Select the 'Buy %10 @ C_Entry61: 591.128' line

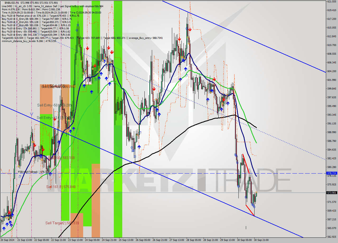tap(36, 22)
